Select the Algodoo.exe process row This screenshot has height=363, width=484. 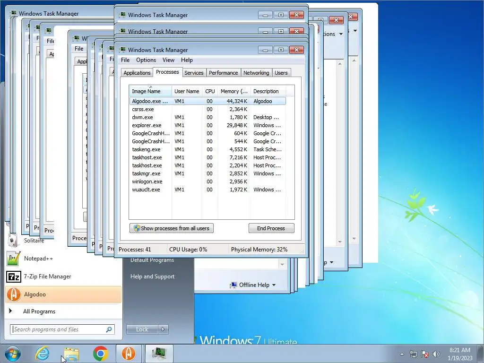207,101
